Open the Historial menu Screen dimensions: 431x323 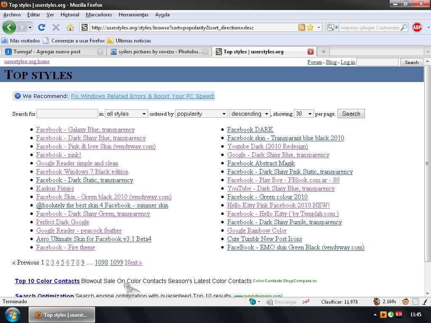pos(70,15)
